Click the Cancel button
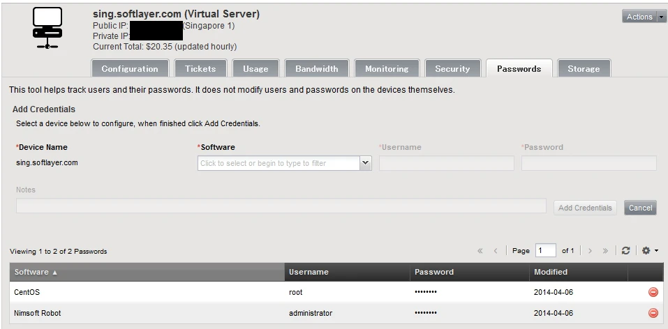 point(640,208)
